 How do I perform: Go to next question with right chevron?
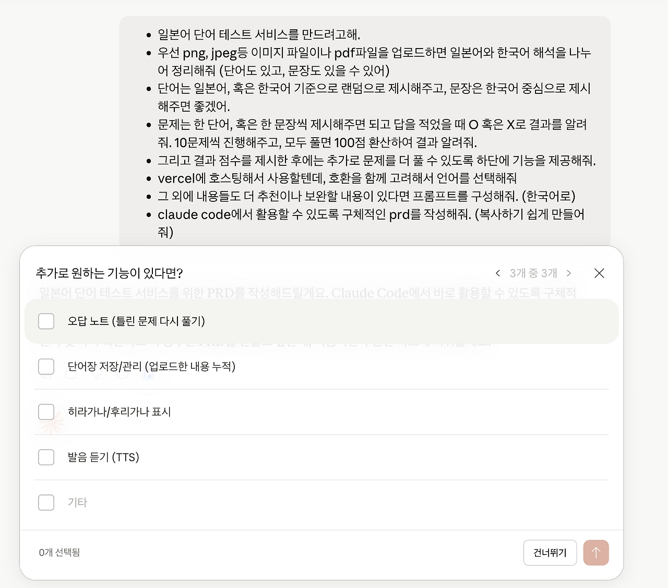569,273
